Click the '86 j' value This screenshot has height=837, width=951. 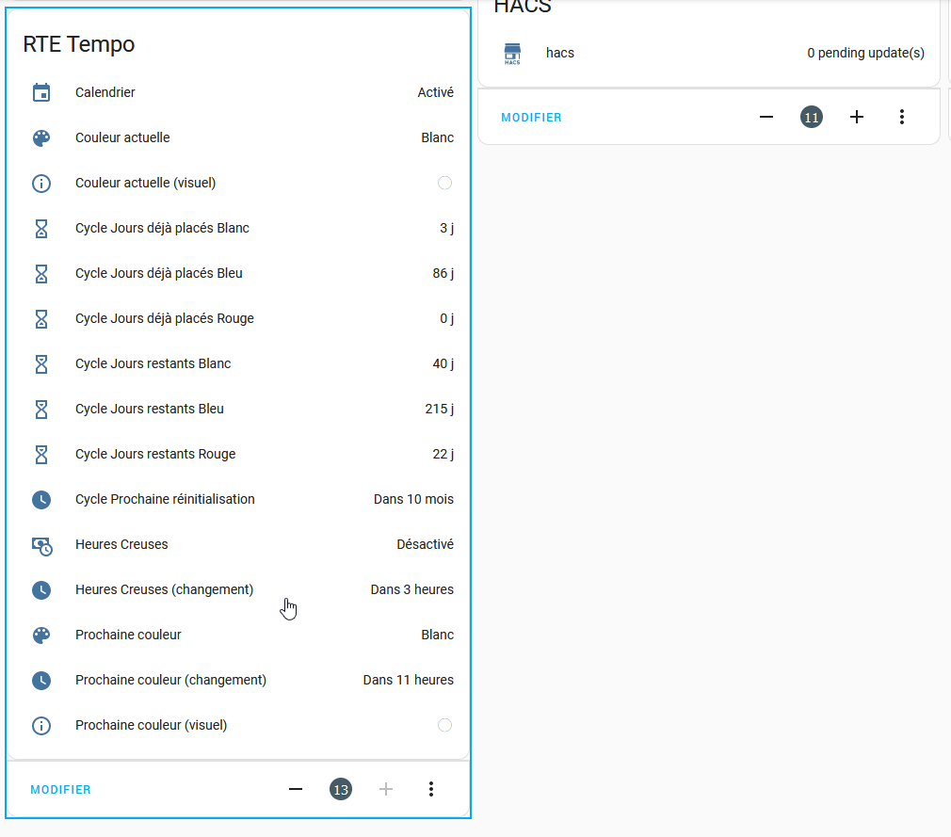443,274
